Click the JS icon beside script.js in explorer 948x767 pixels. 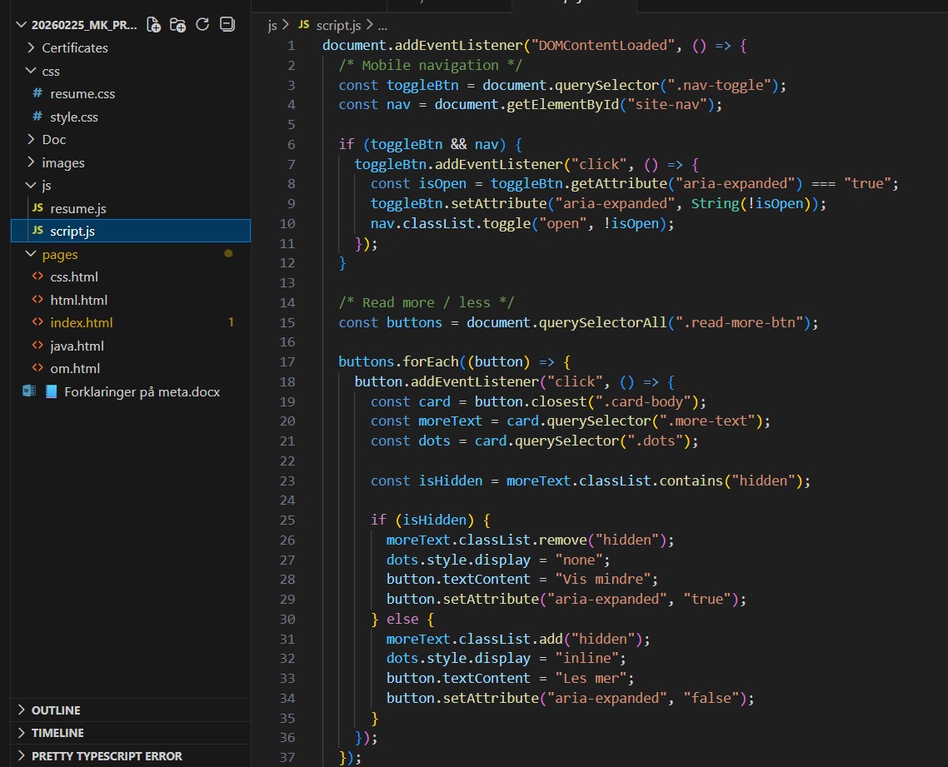point(37,231)
